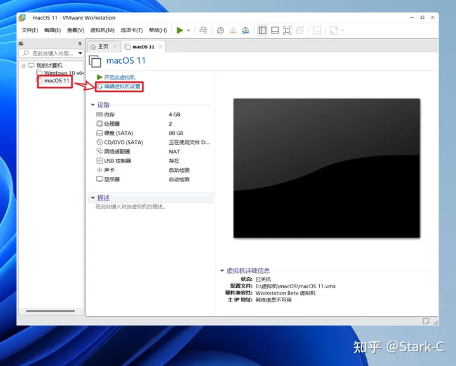456x366 pixels.
Task: Open the 选项卡(T) menu
Action: (x=132, y=30)
